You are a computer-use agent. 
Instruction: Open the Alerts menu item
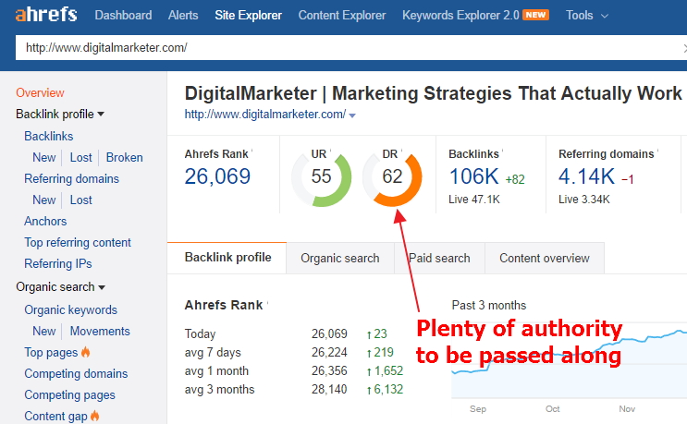[x=183, y=16]
